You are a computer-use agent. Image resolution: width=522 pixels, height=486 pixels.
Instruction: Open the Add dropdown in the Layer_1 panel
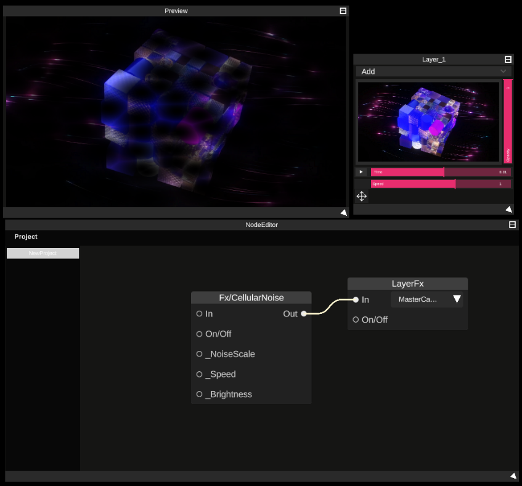[431, 72]
